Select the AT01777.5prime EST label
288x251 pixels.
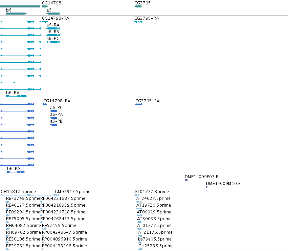(154, 226)
